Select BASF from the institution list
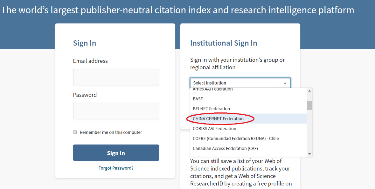 tap(198, 99)
